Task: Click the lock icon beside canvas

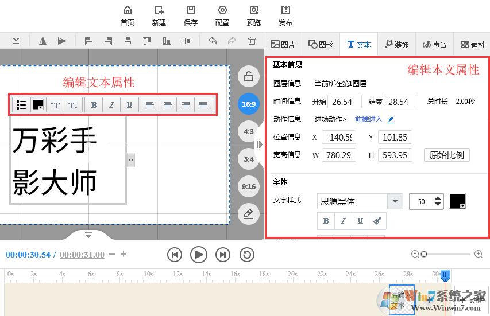Action: tap(249, 76)
